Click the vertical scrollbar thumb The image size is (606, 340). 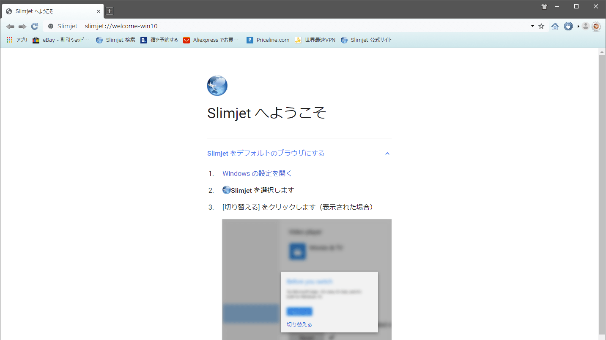602,194
